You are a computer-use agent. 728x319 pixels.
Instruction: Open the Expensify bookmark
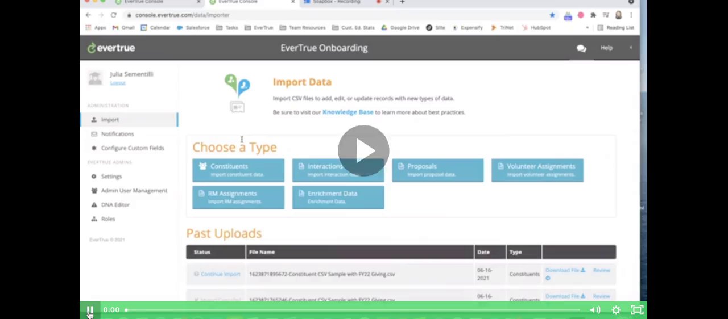468,27
